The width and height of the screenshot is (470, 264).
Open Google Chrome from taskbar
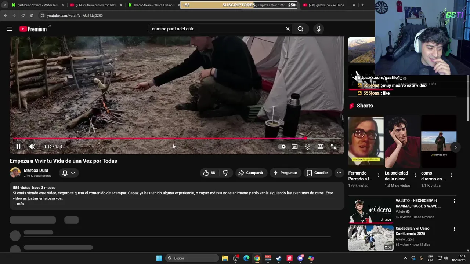(257, 258)
